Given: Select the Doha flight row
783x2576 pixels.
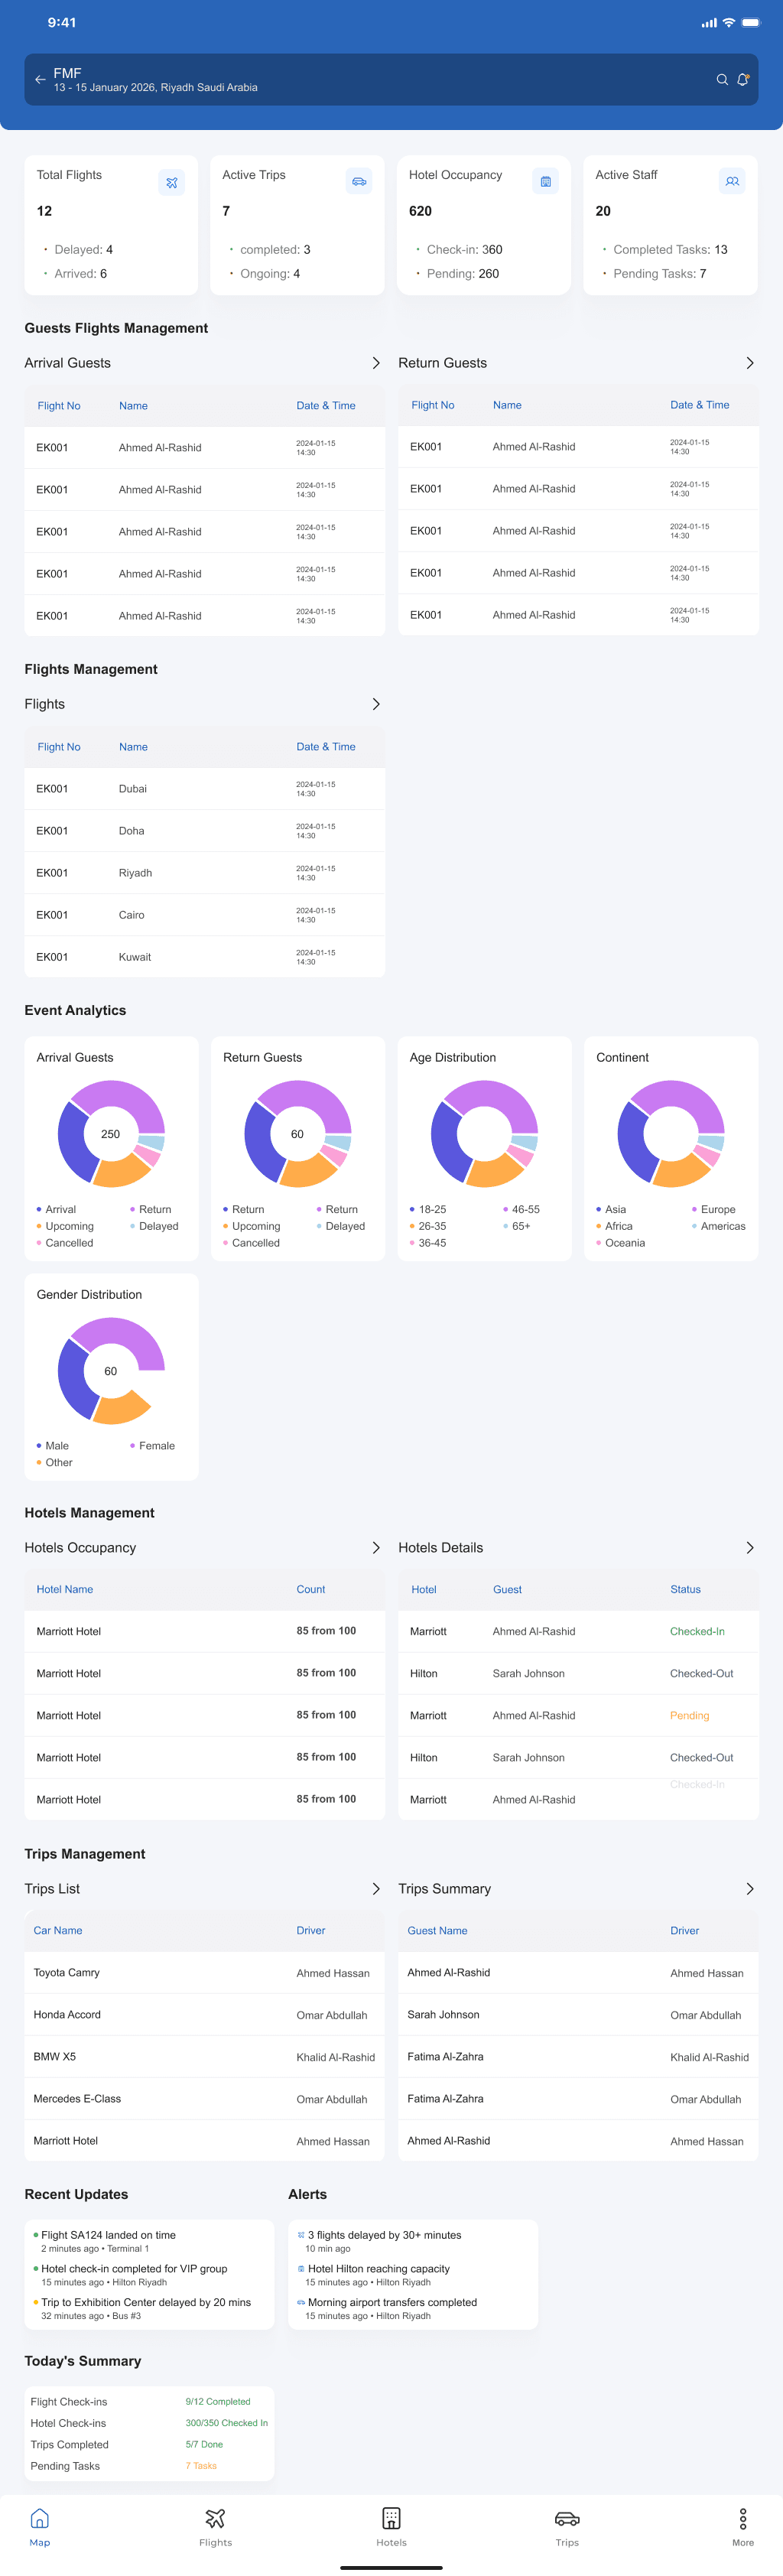Looking at the screenshot, I should [204, 830].
